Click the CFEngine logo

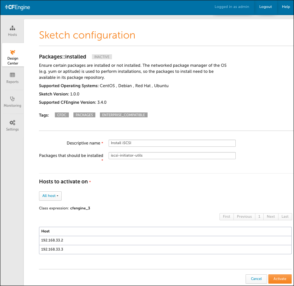tap(17, 7)
